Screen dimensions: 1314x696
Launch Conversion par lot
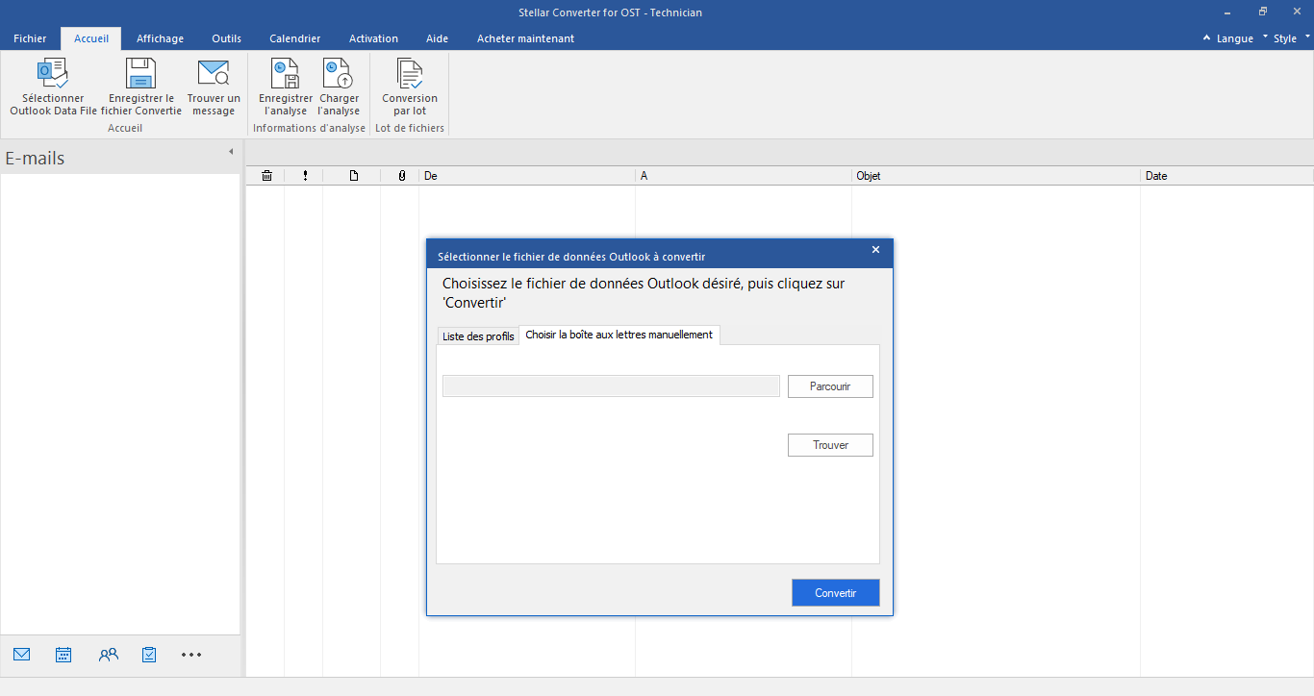point(410,74)
